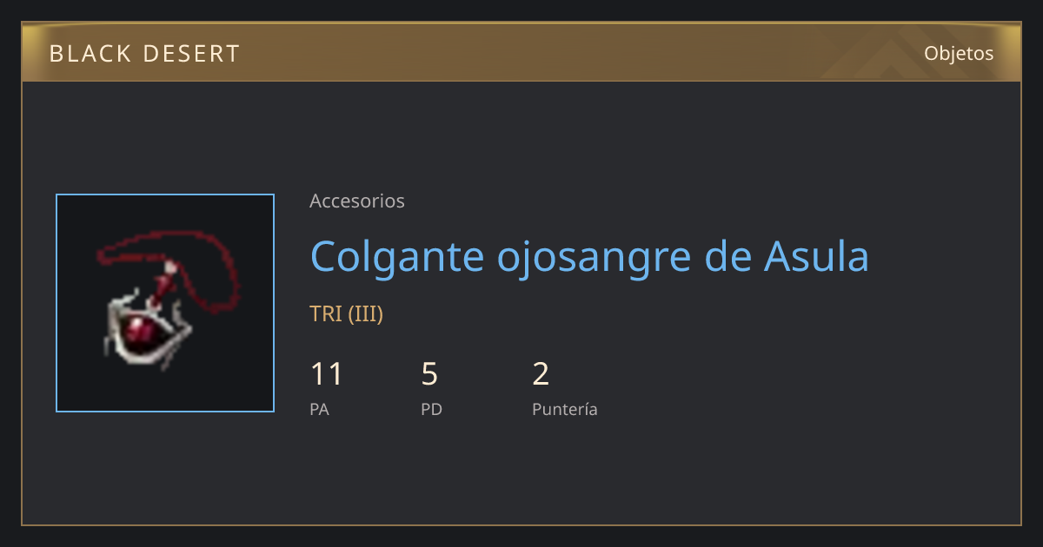The image size is (1043, 547).
Task: Open Colgante ojosangre de Asula item title
Action: pyautogui.click(x=589, y=256)
